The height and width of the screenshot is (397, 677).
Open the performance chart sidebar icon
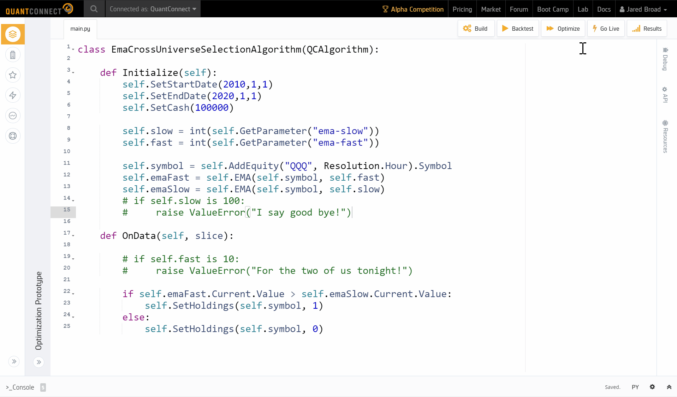tap(13, 115)
